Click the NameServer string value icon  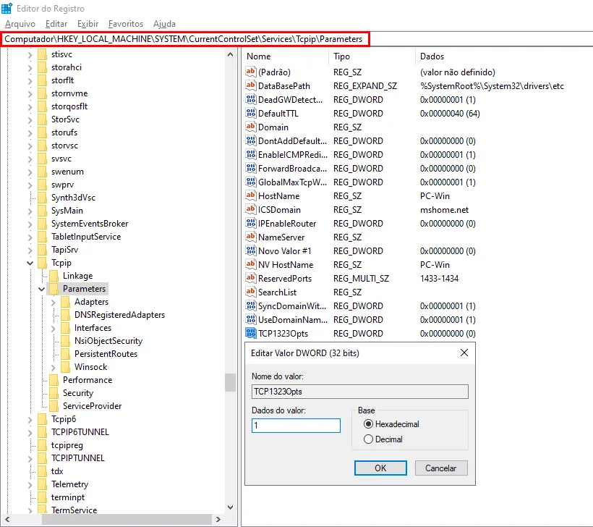tap(250, 237)
